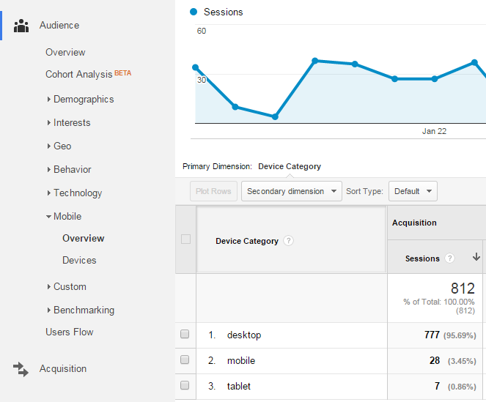This screenshot has height=402, width=486.
Task: Check the tablet row checkbox
Action: tap(185, 385)
